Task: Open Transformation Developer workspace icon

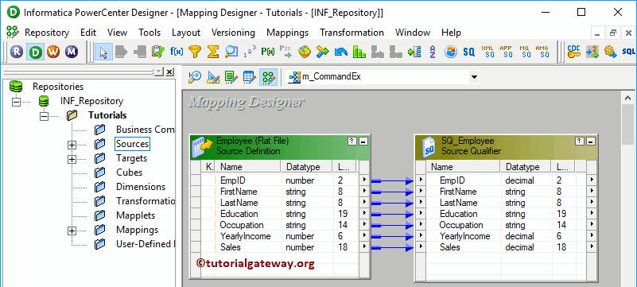Action: (x=231, y=76)
